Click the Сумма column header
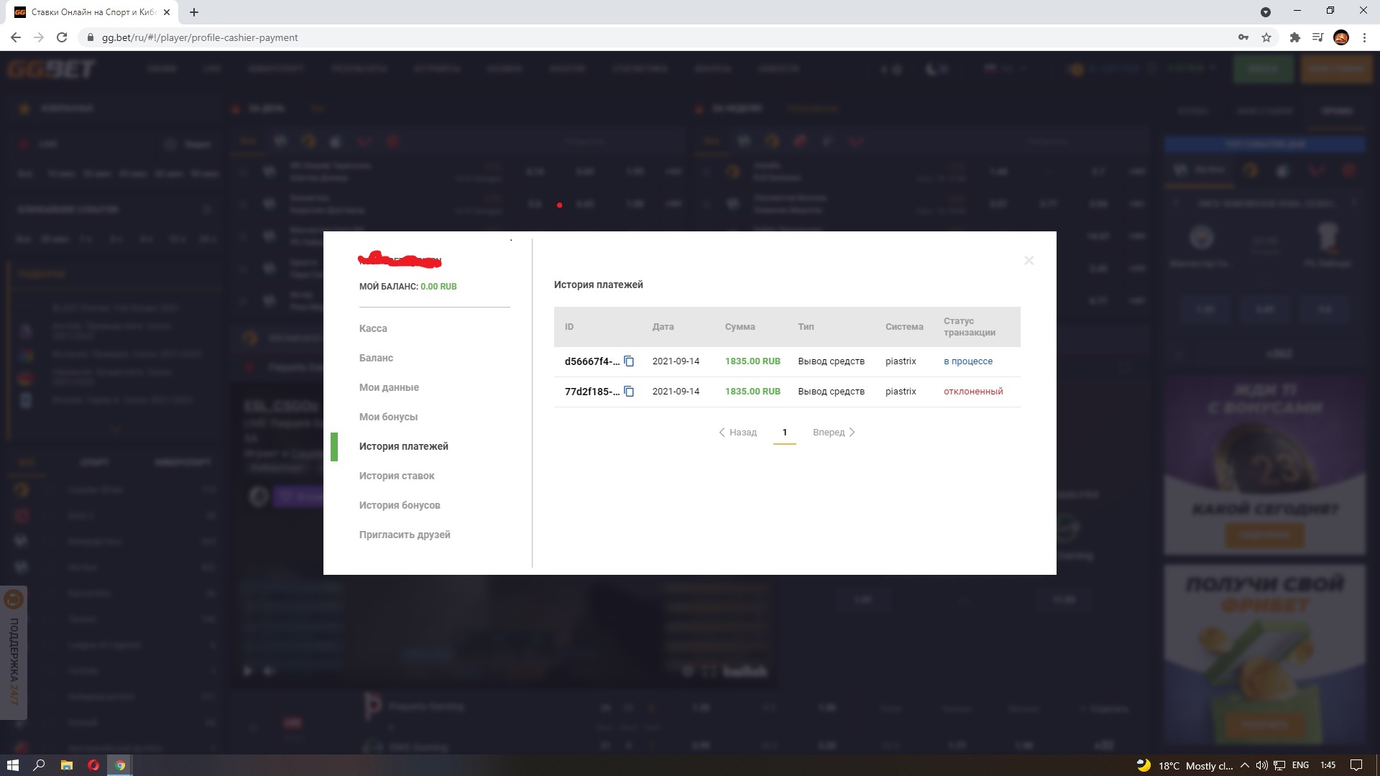This screenshot has height=776, width=1380. 740,327
